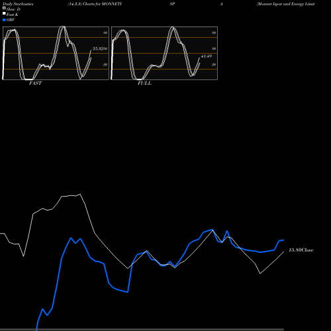
Task: Click the Fast K legend swatch
Action: coord(4,13)
